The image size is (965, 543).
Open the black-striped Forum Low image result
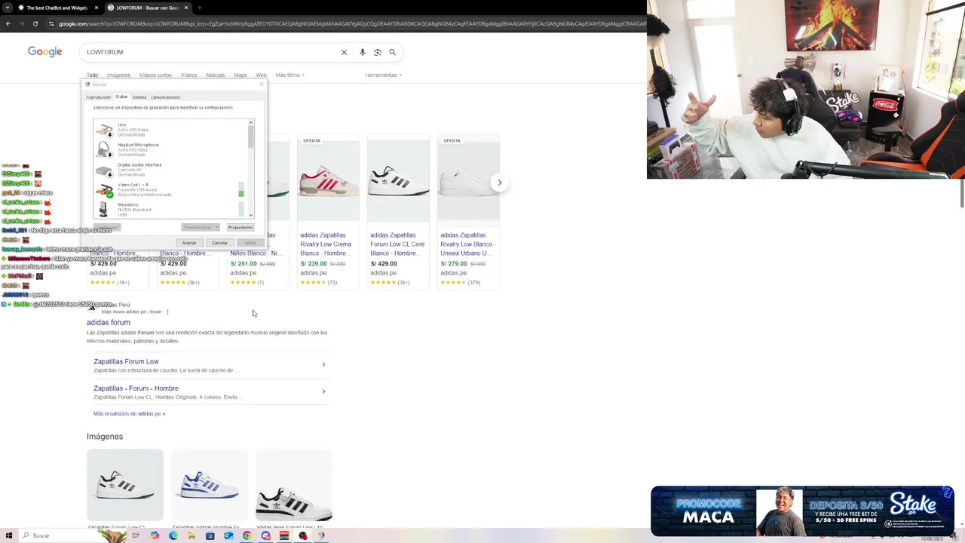click(125, 485)
